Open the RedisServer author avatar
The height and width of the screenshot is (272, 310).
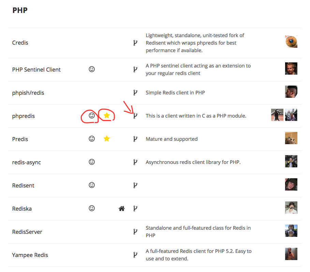(x=291, y=231)
